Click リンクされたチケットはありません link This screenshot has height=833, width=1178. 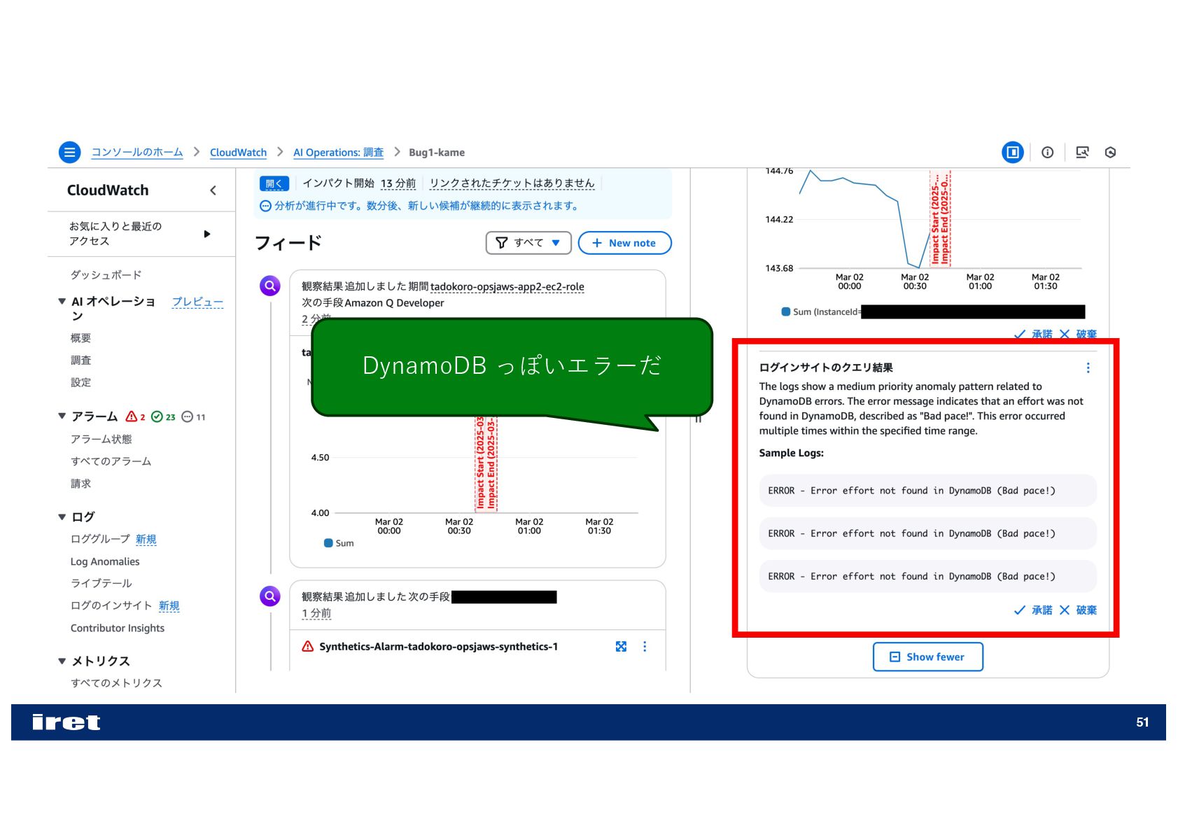point(512,183)
